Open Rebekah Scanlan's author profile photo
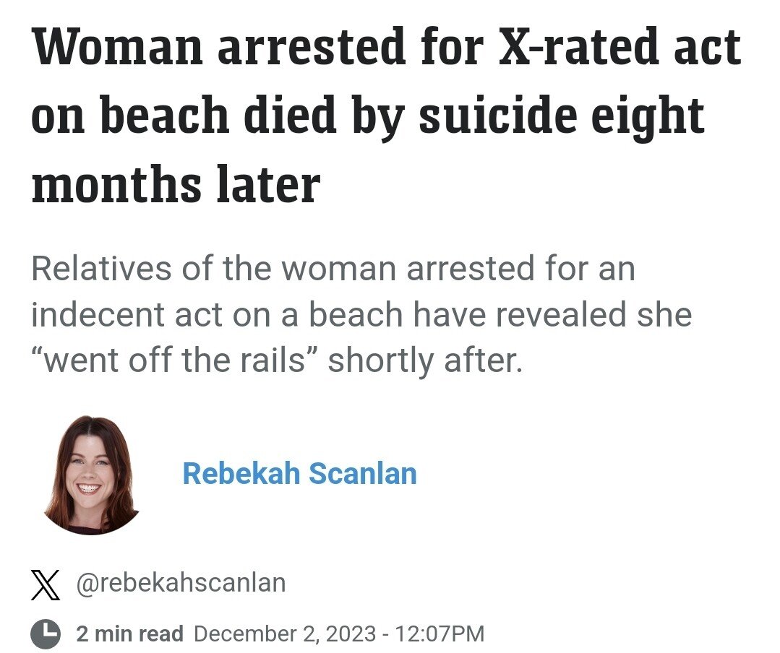The height and width of the screenshot is (653, 780). [92, 475]
